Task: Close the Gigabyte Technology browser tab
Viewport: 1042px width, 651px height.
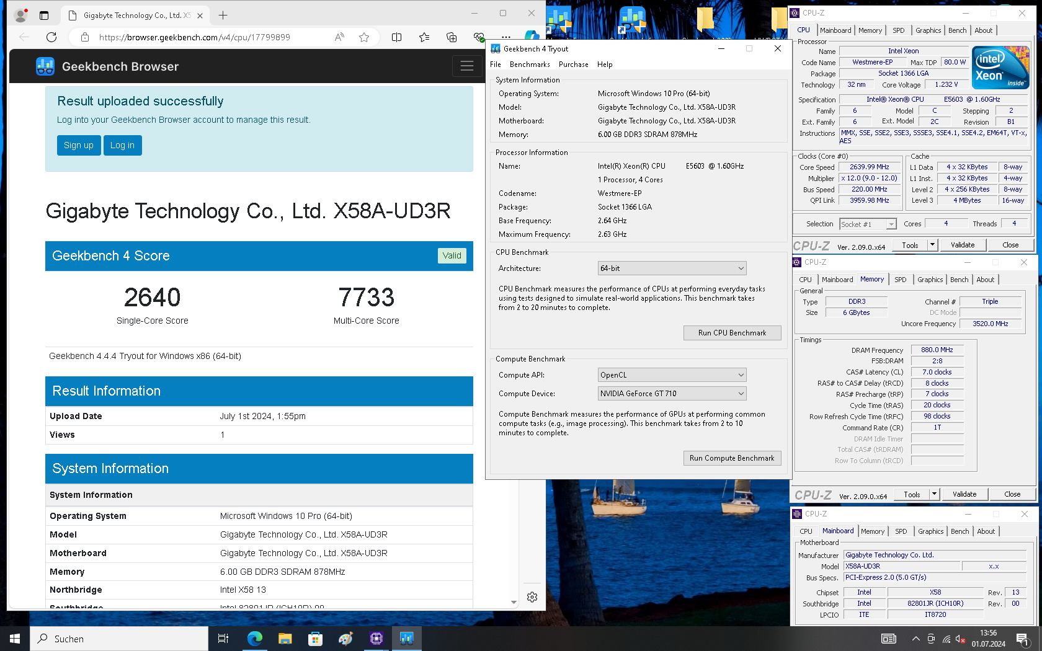Action: pos(200,15)
